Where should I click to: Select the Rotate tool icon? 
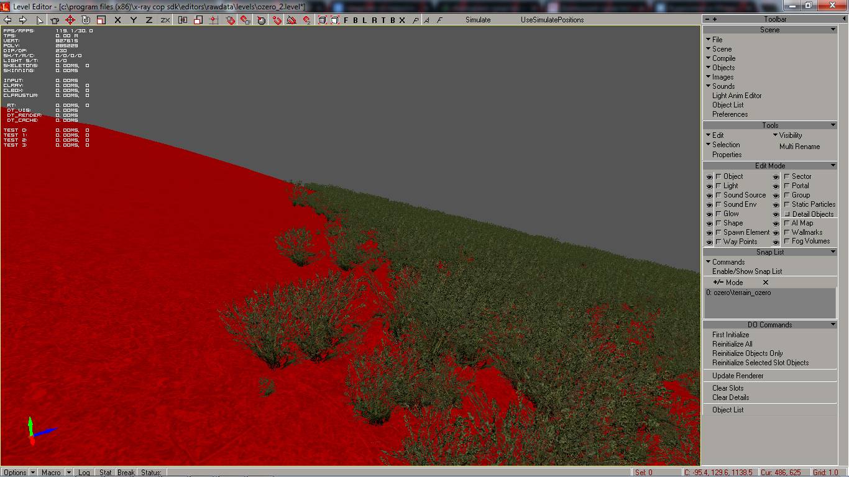[x=86, y=20]
